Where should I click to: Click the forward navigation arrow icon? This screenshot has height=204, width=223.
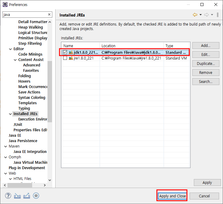coord(206,15)
